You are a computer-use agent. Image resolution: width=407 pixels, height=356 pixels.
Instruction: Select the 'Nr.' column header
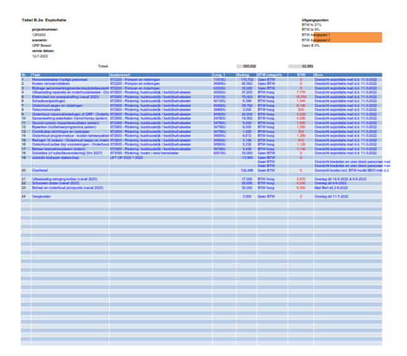pyautogui.click(x=24, y=74)
